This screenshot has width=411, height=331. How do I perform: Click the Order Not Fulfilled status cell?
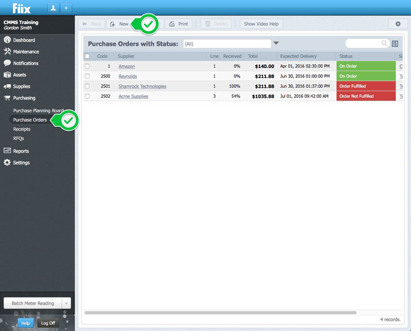point(366,96)
